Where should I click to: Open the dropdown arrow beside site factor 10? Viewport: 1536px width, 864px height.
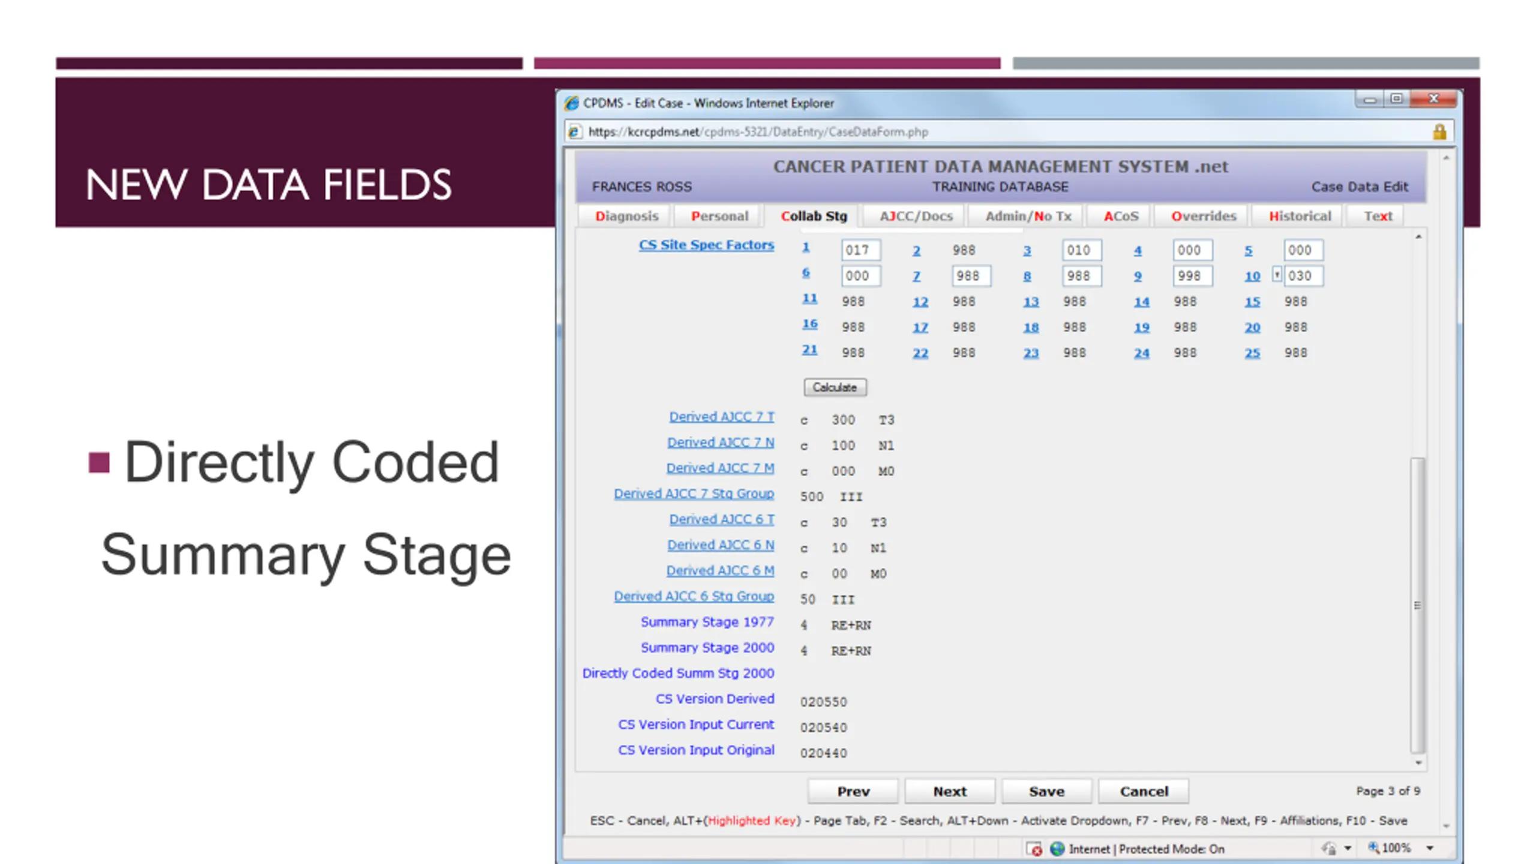click(x=1277, y=275)
